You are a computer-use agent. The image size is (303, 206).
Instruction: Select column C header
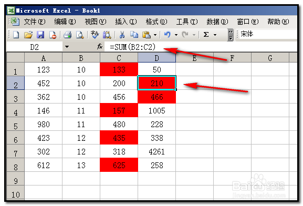119,58
